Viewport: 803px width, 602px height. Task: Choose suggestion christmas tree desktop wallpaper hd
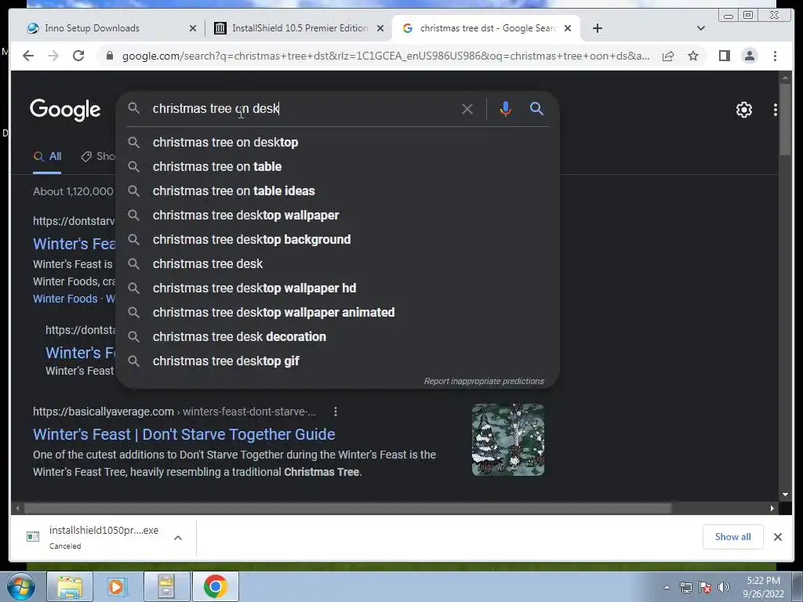click(x=338, y=288)
